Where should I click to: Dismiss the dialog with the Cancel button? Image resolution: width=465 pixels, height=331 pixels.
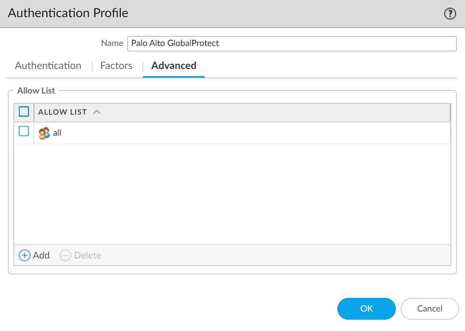[x=429, y=309]
